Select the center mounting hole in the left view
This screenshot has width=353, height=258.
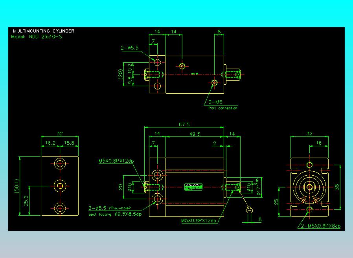point(60,186)
